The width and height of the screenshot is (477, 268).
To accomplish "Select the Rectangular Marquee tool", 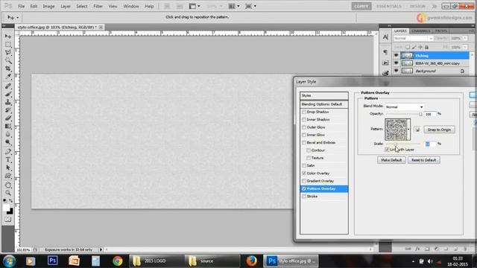I will (8, 45).
